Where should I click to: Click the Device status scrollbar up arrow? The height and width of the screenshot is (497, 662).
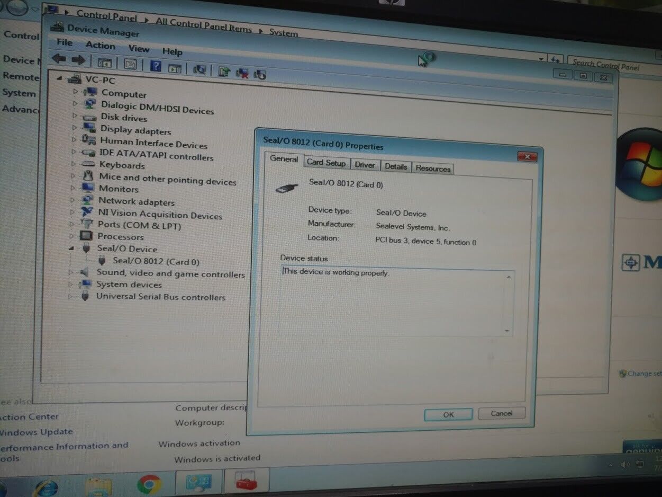[x=509, y=277]
